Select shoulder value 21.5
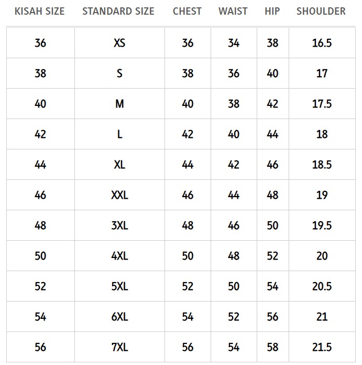This screenshot has width=362, height=365. (322, 347)
